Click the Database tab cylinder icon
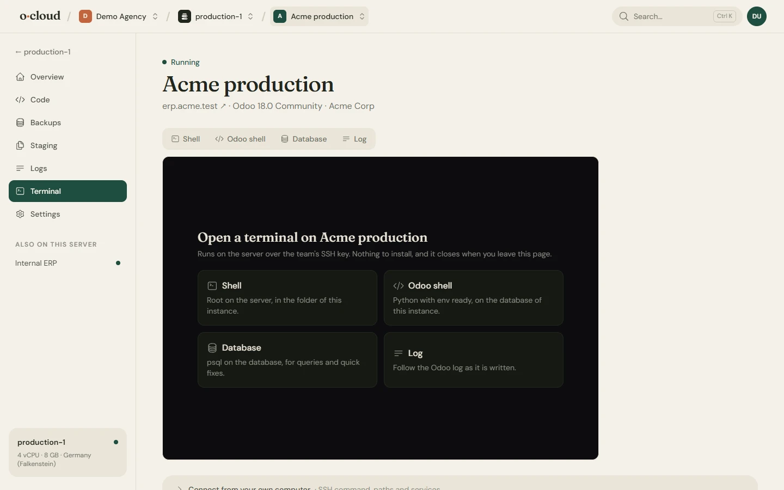784x490 pixels. [x=285, y=139]
